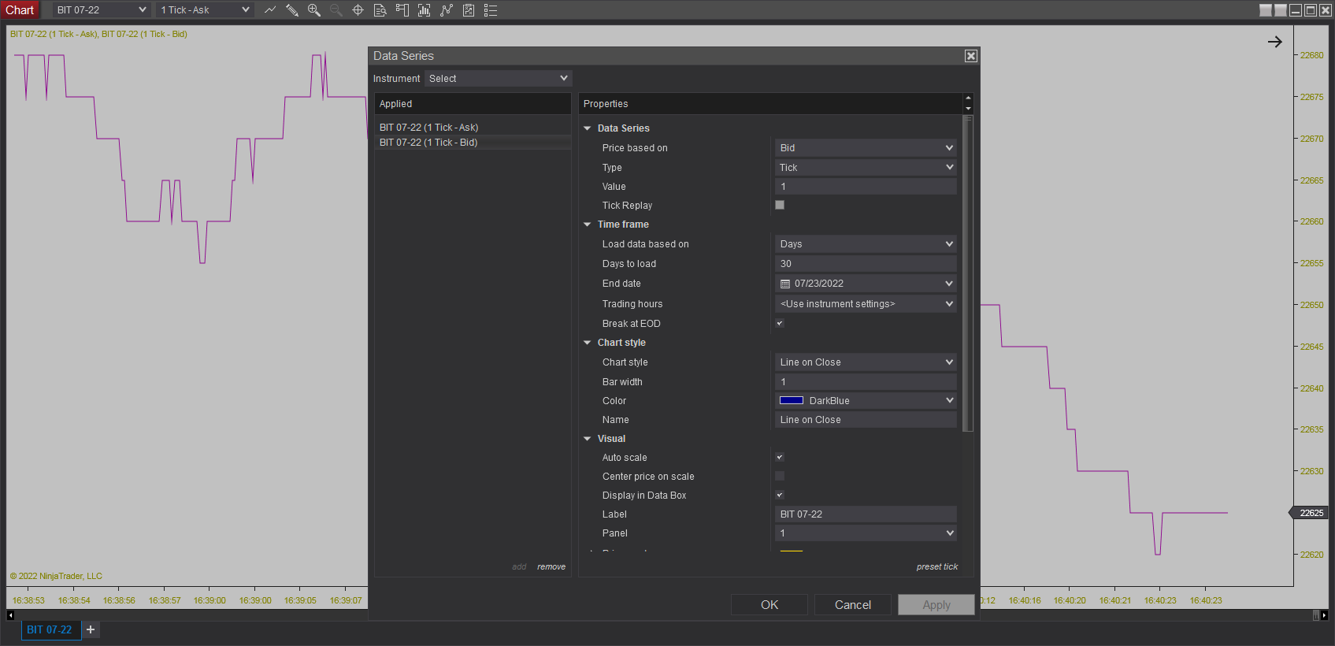Open the Color dropdown arrow for DarkBlue

point(949,400)
